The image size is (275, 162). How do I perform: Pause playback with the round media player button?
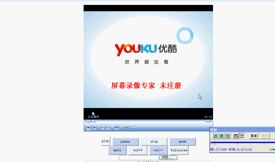pyautogui.click(x=88, y=127)
